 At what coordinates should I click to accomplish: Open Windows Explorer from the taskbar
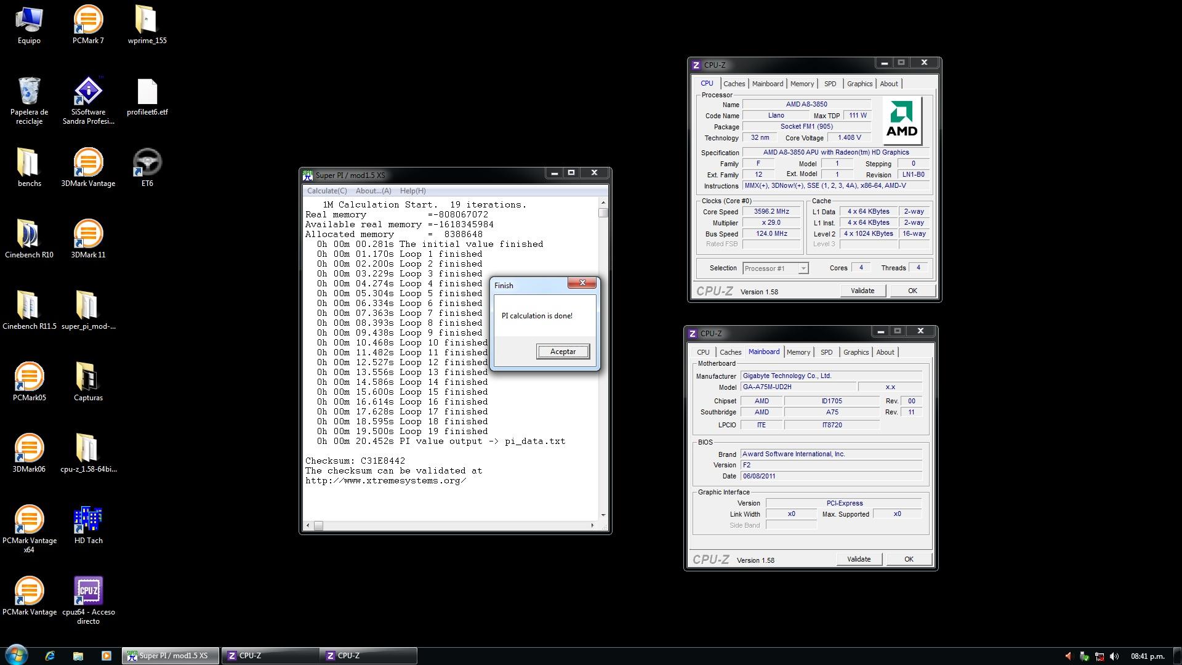click(78, 656)
